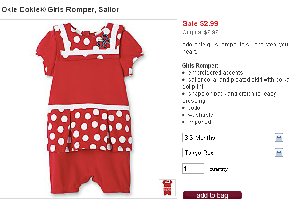Click the Girls Romper: heading
Viewport: 291px width, 199px height.
pos(200,66)
